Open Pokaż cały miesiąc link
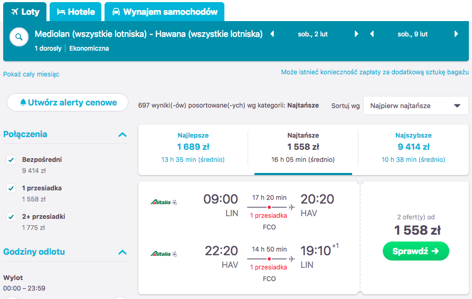The width and height of the screenshot is (472, 299). coord(31,74)
